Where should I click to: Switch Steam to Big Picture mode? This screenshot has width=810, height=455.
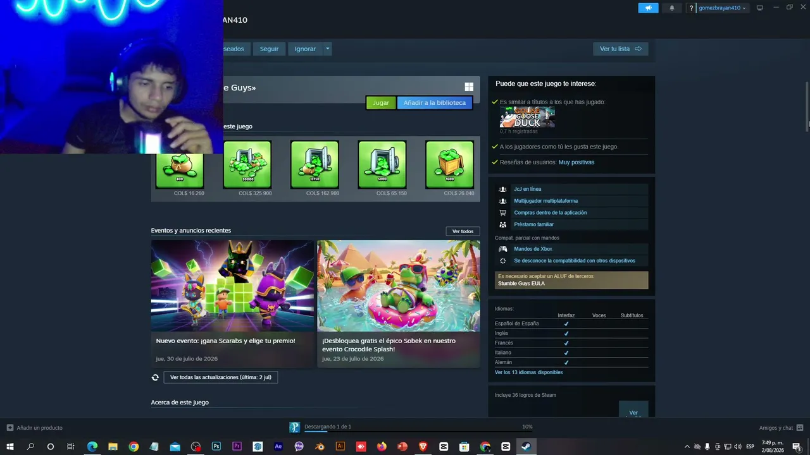click(760, 8)
